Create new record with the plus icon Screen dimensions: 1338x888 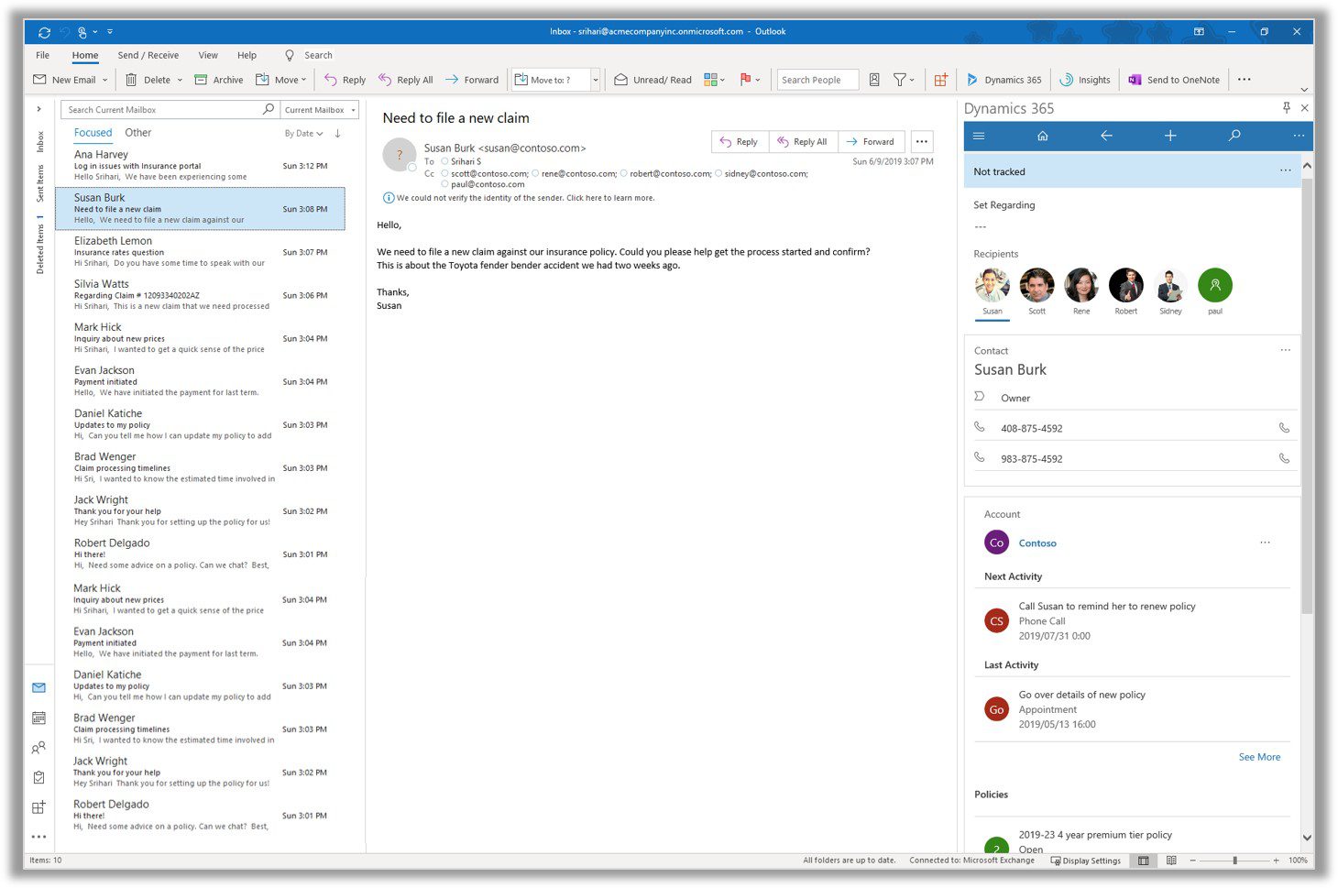click(x=1170, y=136)
